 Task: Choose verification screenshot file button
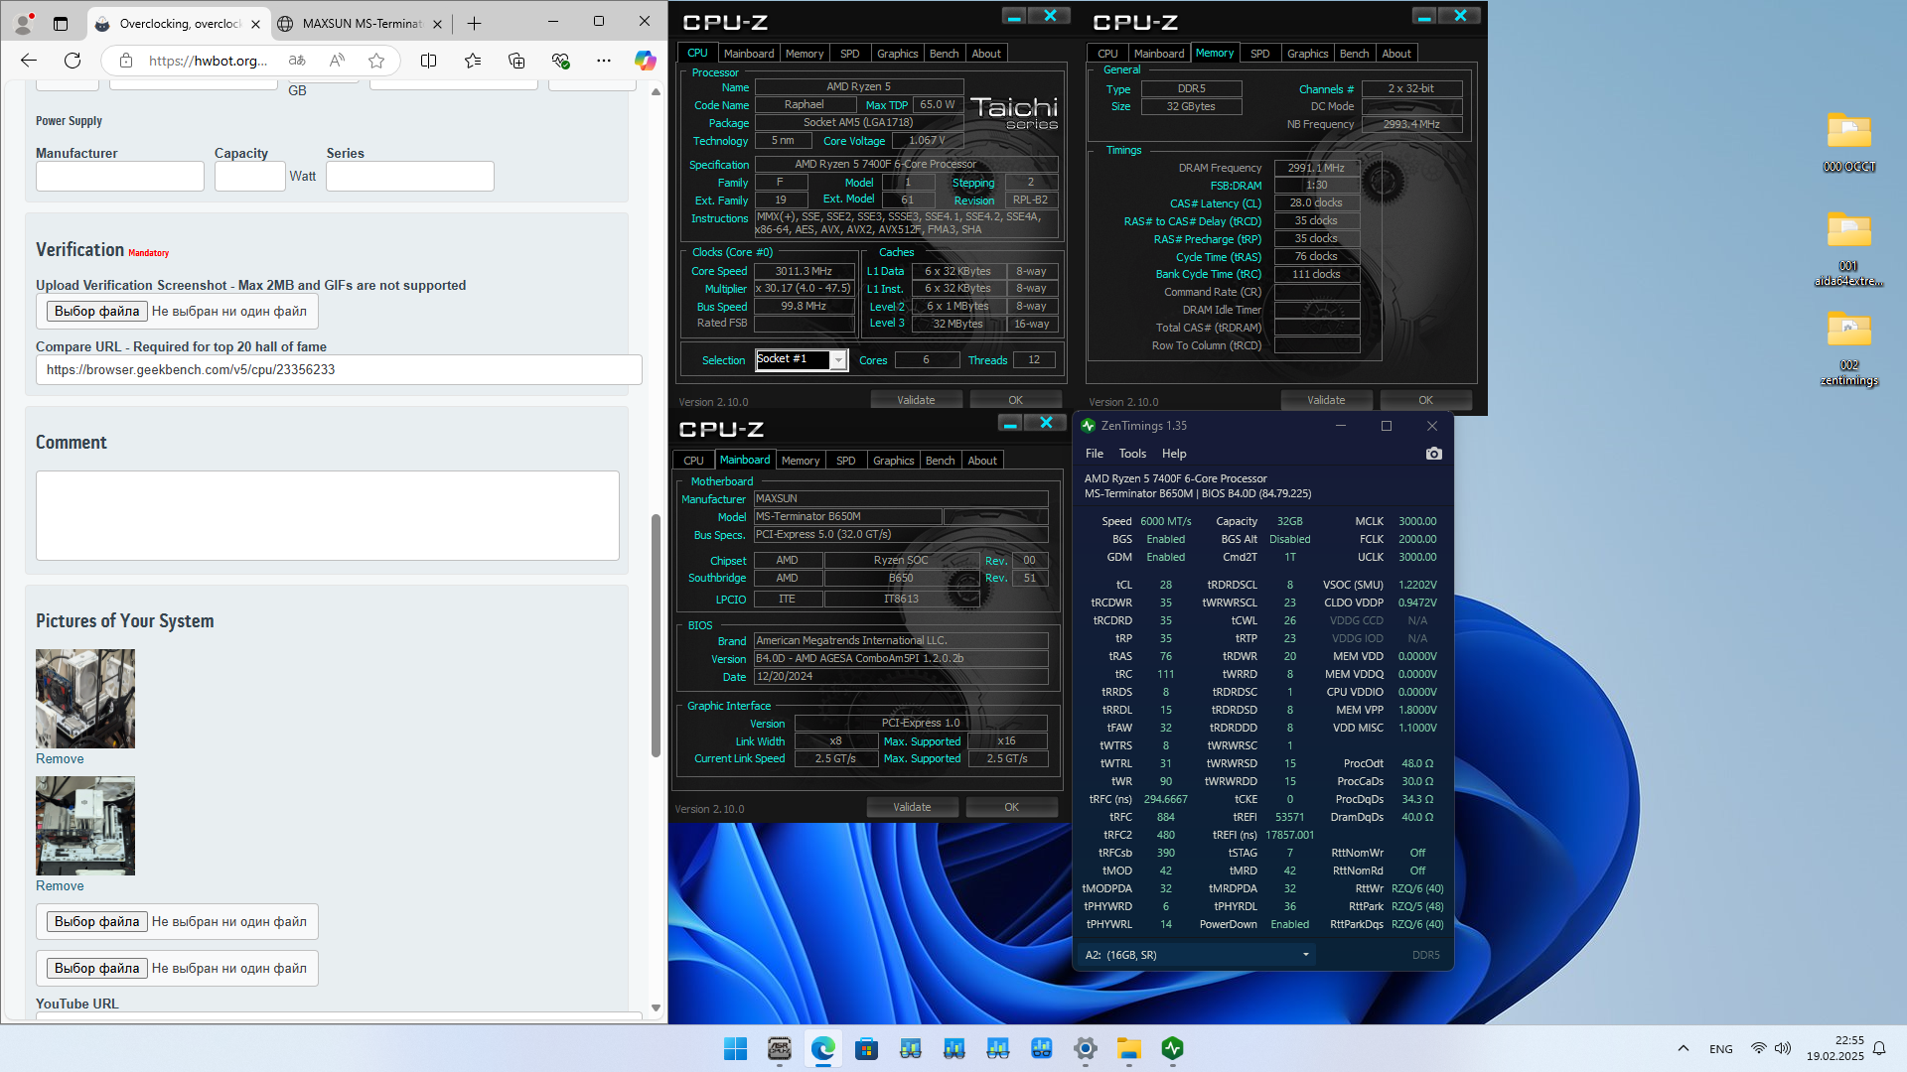[97, 312]
